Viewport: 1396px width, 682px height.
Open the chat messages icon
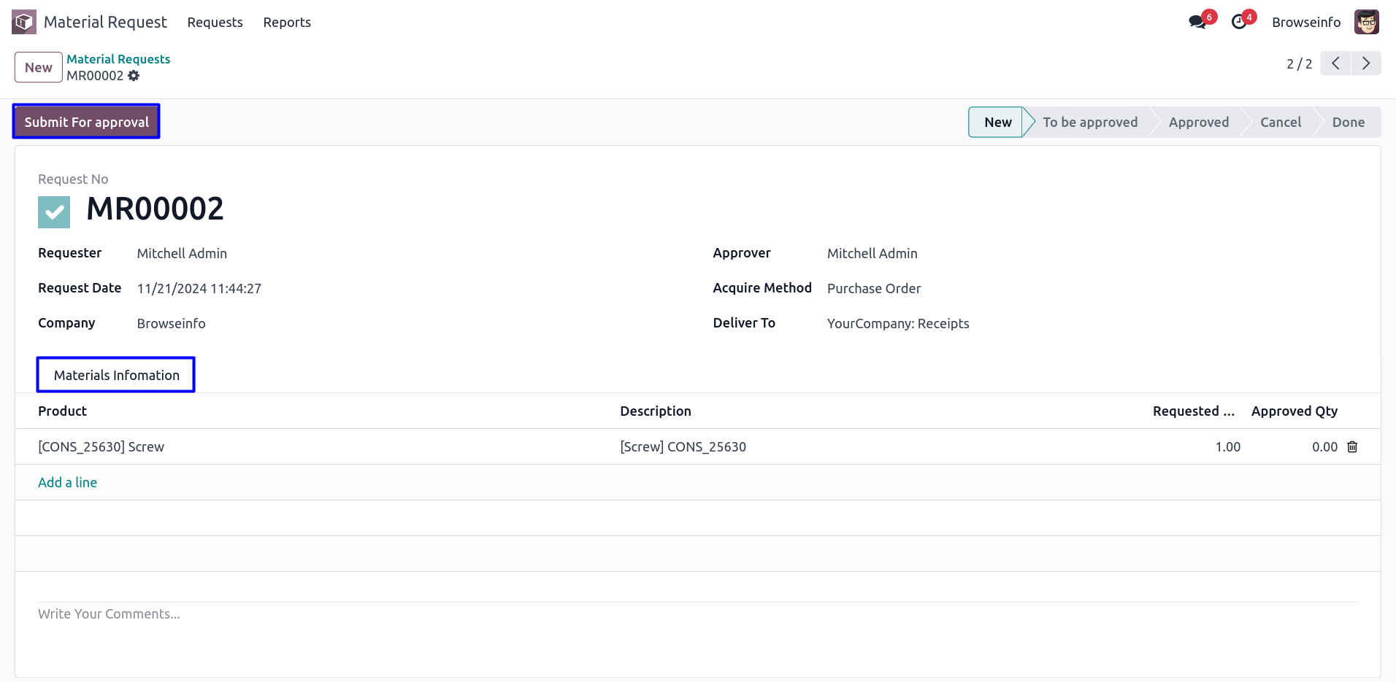pyautogui.click(x=1197, y=22)
